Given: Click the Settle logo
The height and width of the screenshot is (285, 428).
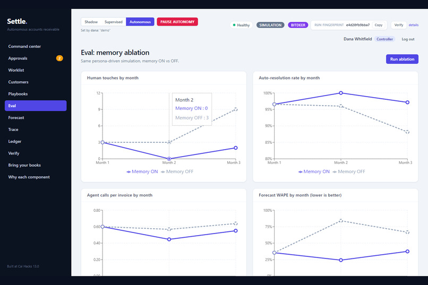Looking at the screenshot, I should (17, 21).
